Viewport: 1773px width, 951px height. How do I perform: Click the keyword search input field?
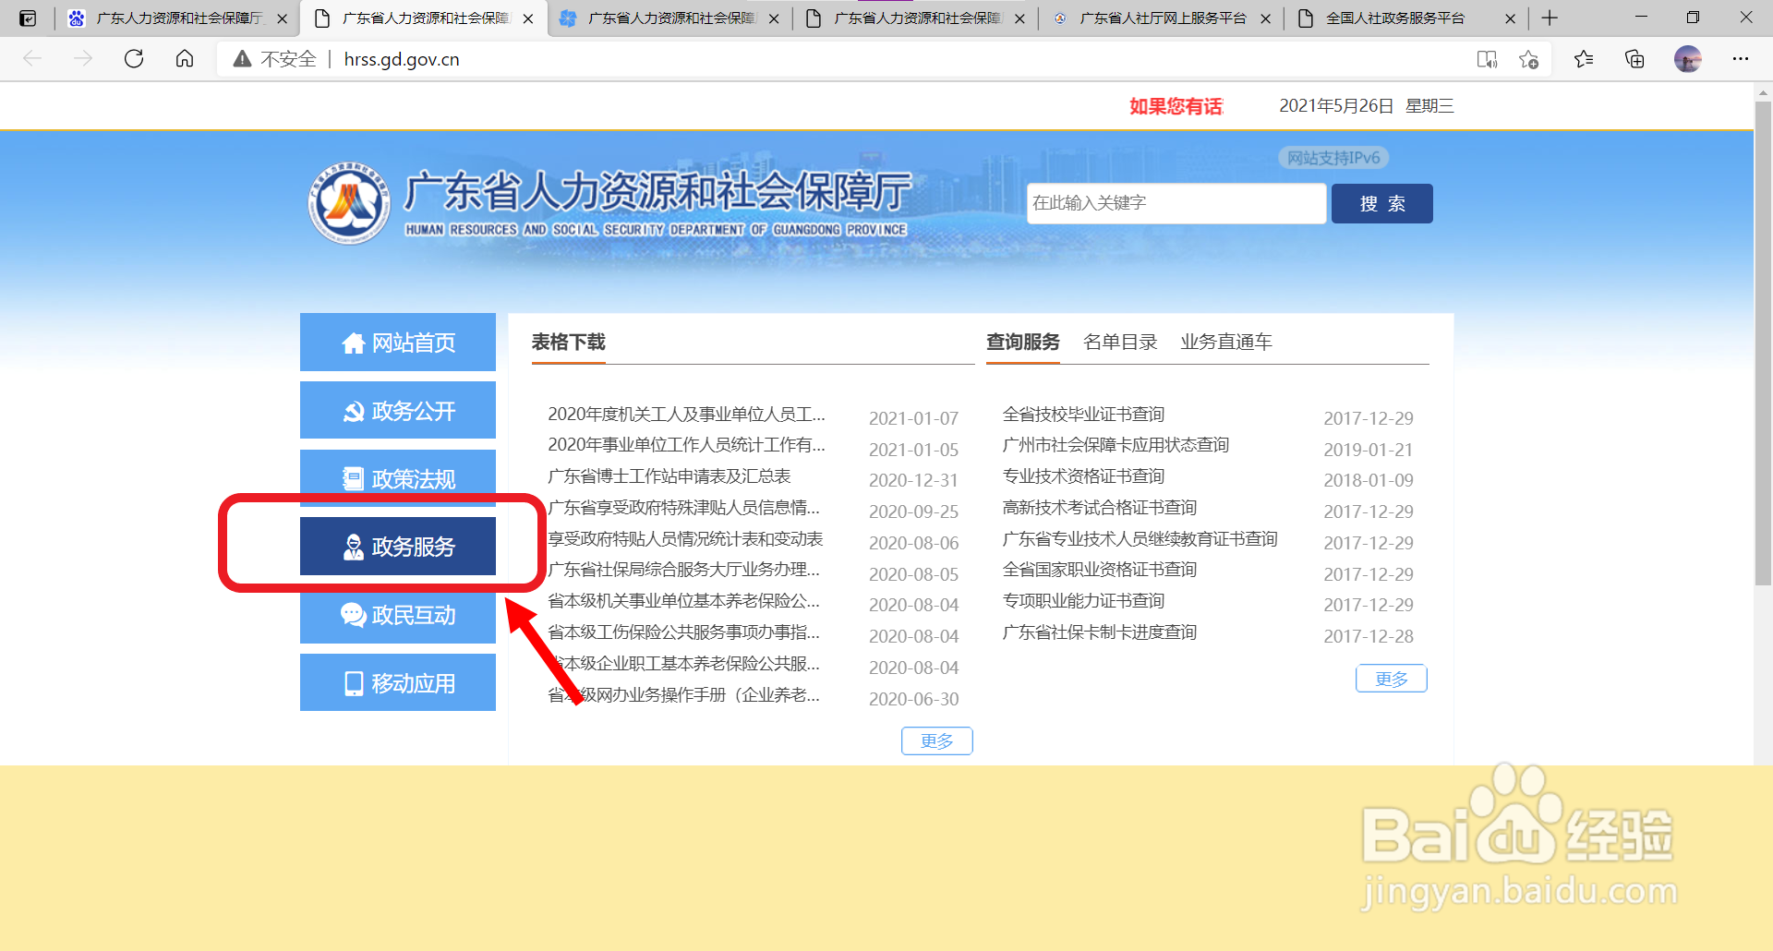click(1176, 203)
